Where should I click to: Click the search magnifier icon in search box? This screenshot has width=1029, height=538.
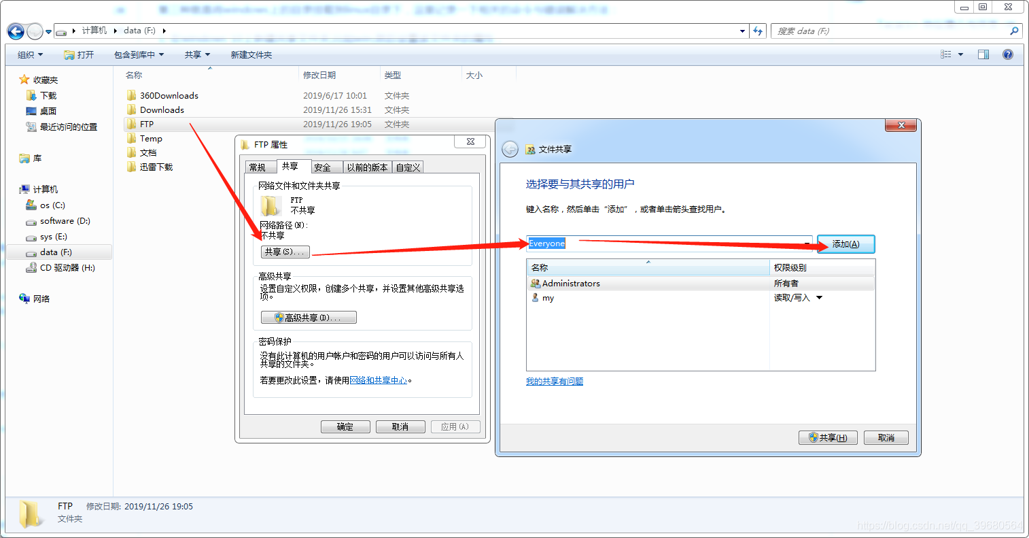pyautogui.click(x=1014, y=31)
